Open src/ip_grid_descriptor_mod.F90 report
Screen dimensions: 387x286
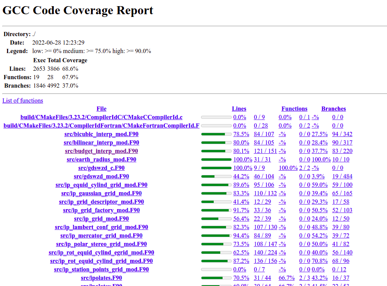click(101, 202)
